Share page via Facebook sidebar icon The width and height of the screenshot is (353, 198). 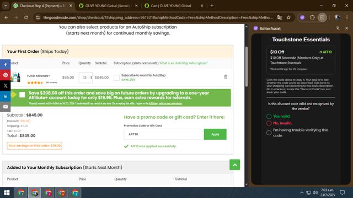tap(5, 64)
